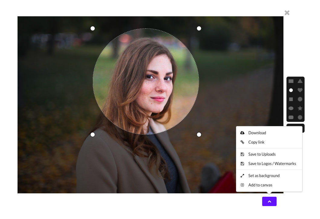Image resolution: width=320 pixels, height=219 pixels.
Task: Select the active circle crop shape
Action: click(x=291, y=90)
